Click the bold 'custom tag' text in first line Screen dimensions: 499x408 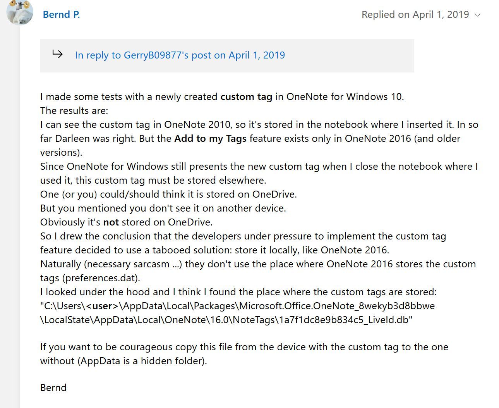pyautogui.click(x=246, y=97)
